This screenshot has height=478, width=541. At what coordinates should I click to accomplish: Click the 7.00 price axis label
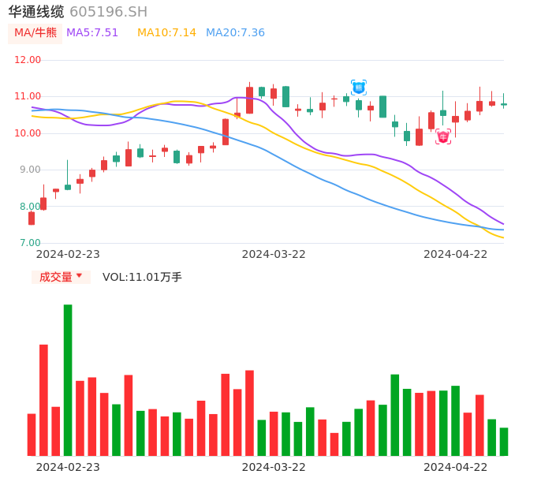click(30, 243)
